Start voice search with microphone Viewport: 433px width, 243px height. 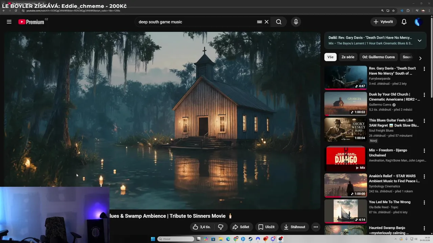[296, 22]
